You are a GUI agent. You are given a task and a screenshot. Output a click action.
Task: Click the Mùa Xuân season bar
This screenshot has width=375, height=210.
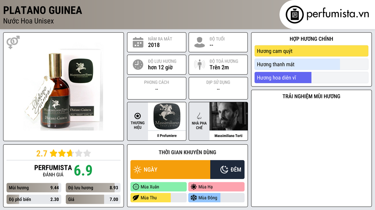[x=159, y=187]
